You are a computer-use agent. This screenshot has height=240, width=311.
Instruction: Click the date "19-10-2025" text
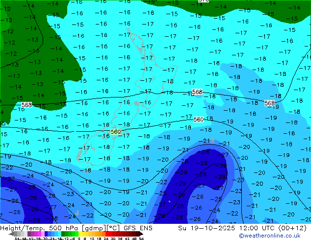(213, 228)
